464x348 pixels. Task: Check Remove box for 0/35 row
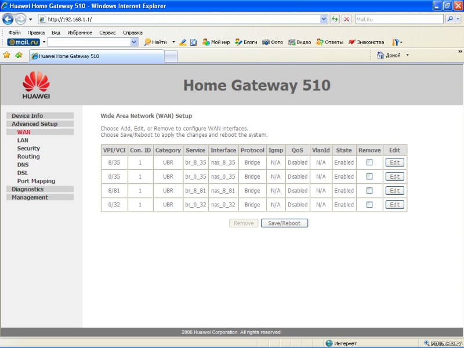pyautogui.click(x=369, y=176)
